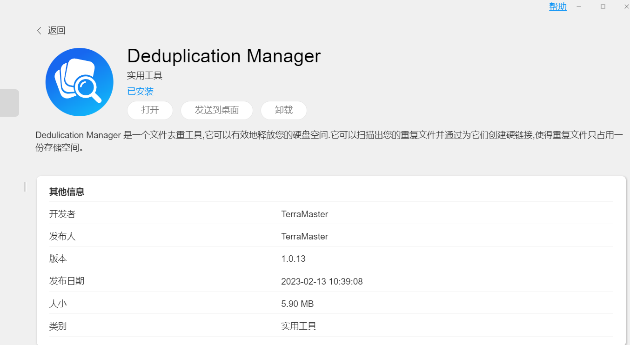Click the Deduplication Manager app icon
Image resolution: width=630 pixels, height=345 pixels.
[x=80, y=82]
